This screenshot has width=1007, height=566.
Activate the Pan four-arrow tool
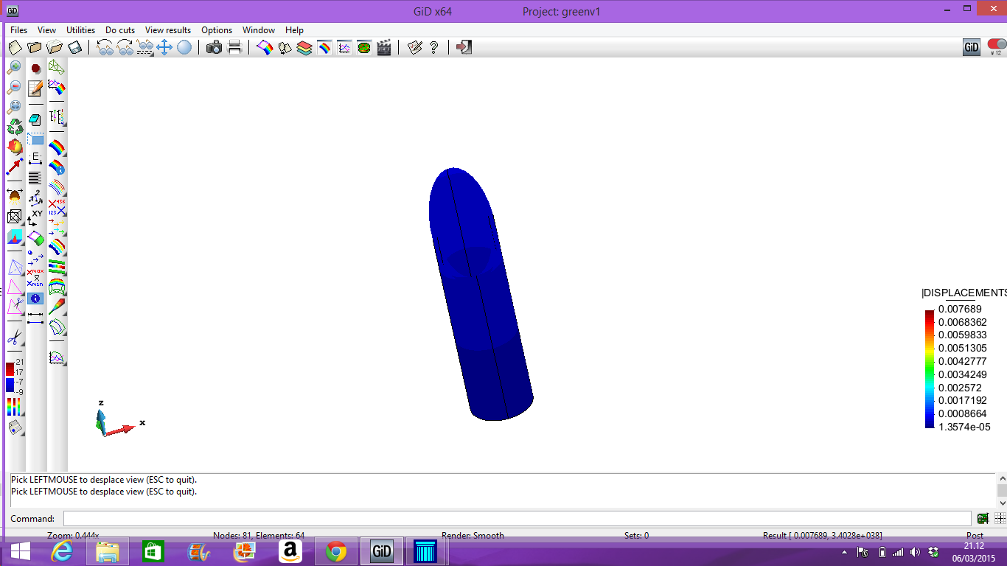coord(164,48)
